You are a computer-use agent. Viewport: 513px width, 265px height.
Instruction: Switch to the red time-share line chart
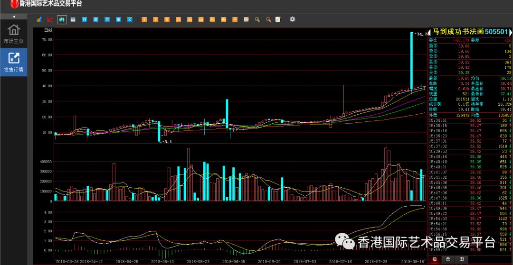50,19
